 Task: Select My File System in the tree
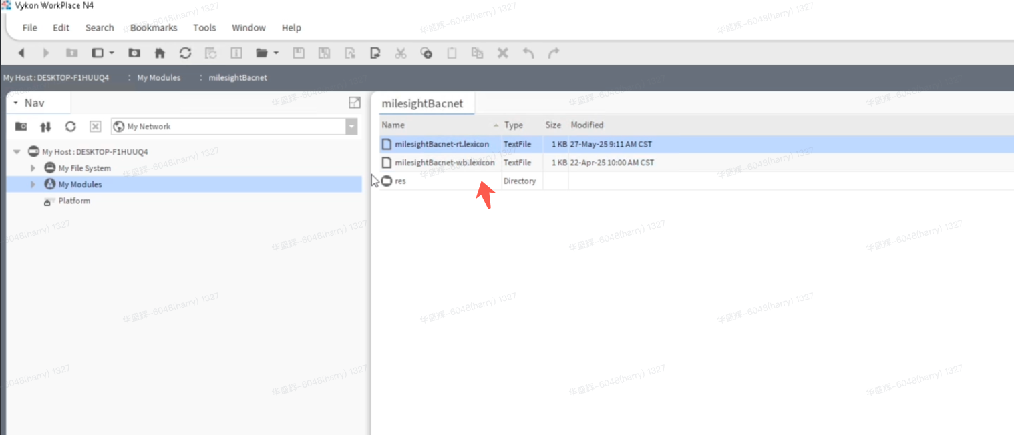point(84,169)
